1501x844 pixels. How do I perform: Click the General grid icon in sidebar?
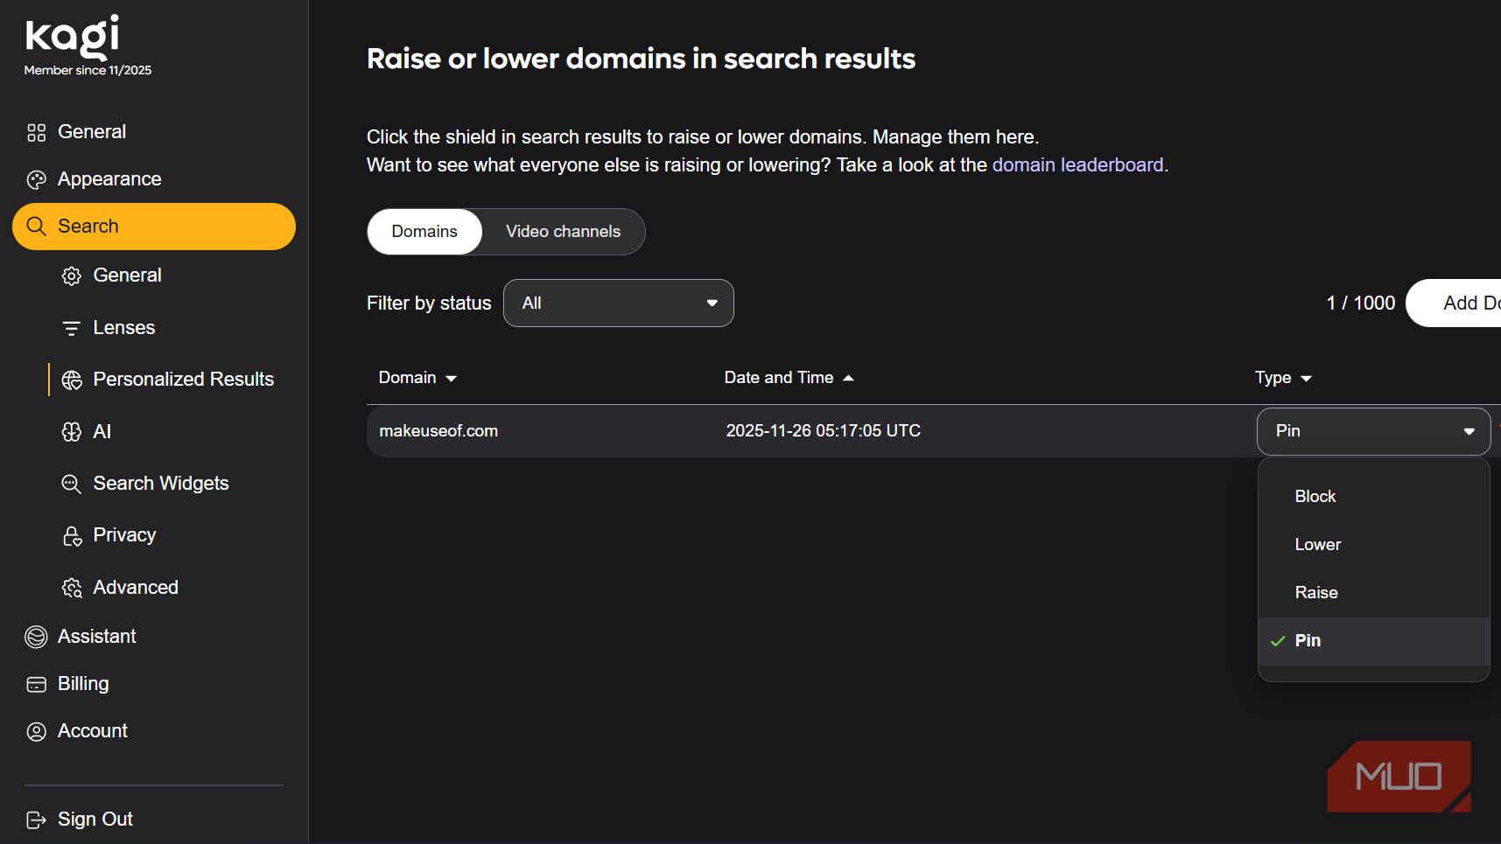tap(37, 132)
